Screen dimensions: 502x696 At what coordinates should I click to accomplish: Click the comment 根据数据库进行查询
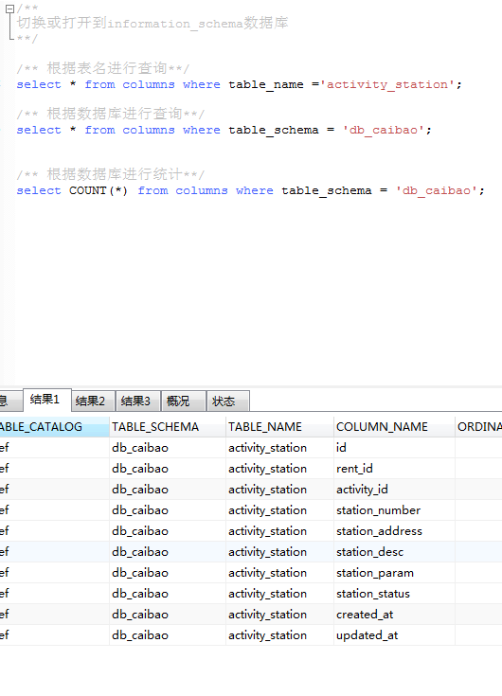pos(110,114)
